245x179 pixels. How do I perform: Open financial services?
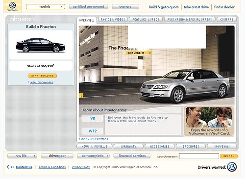coord(132,156)
